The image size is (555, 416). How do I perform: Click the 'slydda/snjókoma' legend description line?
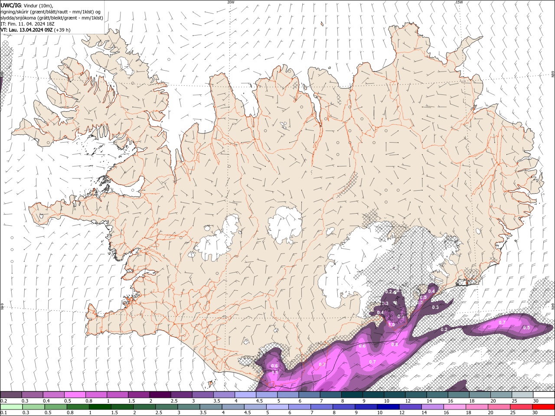point(52,18)
